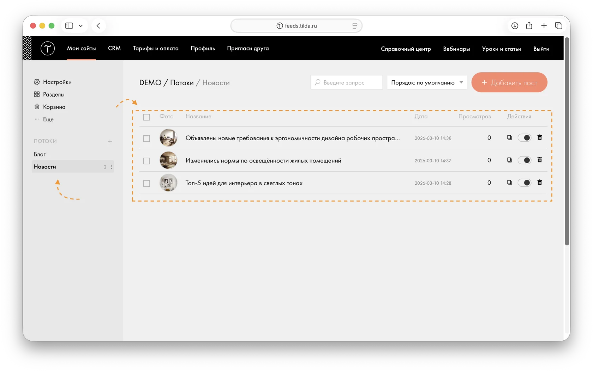Open a new browser tab
Screen dimensions: 593x371
544,26
